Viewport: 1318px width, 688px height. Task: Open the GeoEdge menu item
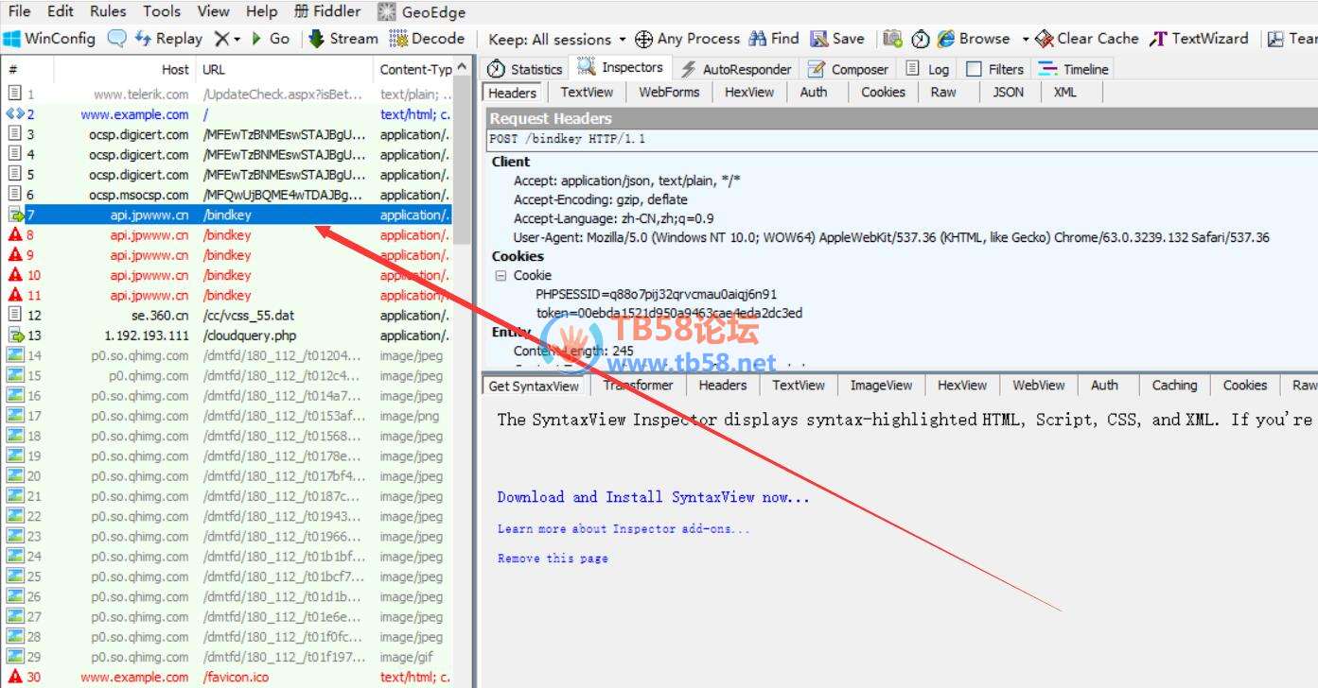(x=422, y=12)
